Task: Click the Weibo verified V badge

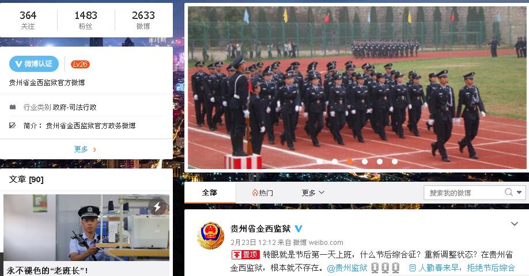Action: (x=34, y=64)
